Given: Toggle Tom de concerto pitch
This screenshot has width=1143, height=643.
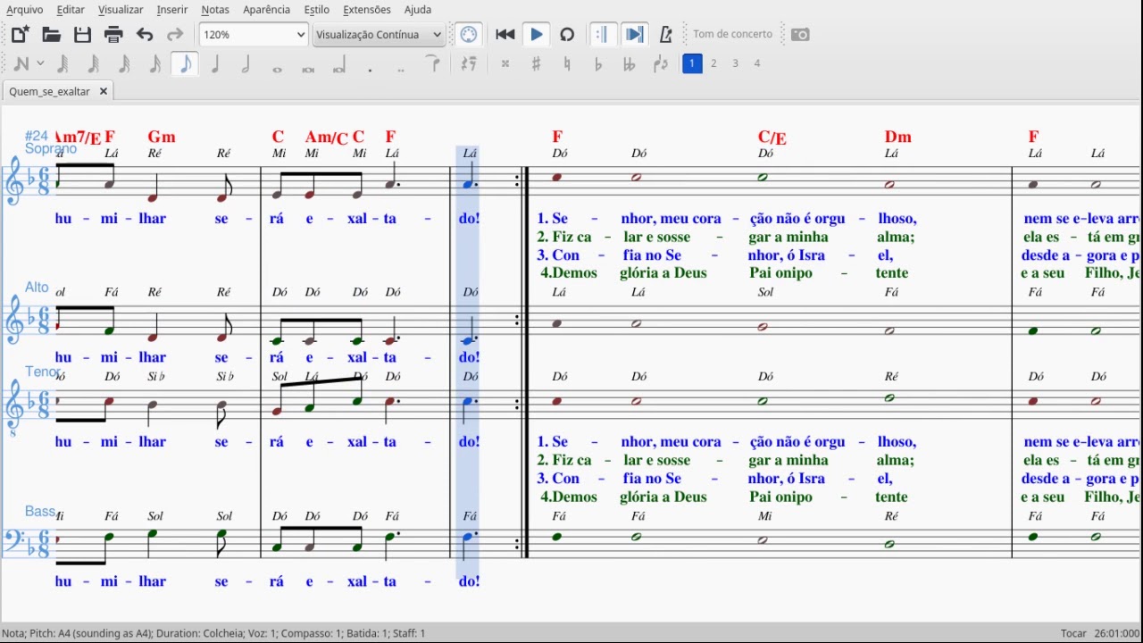Looking at the screenshot, I should coord(732,34).
